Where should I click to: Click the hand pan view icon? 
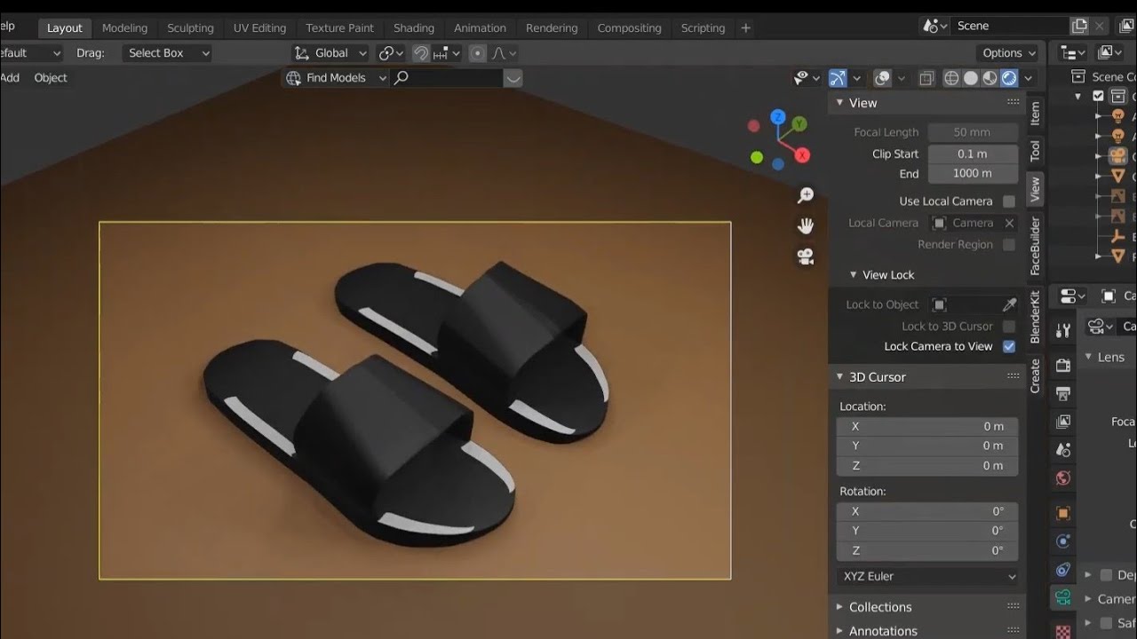[x=806, y=225]
